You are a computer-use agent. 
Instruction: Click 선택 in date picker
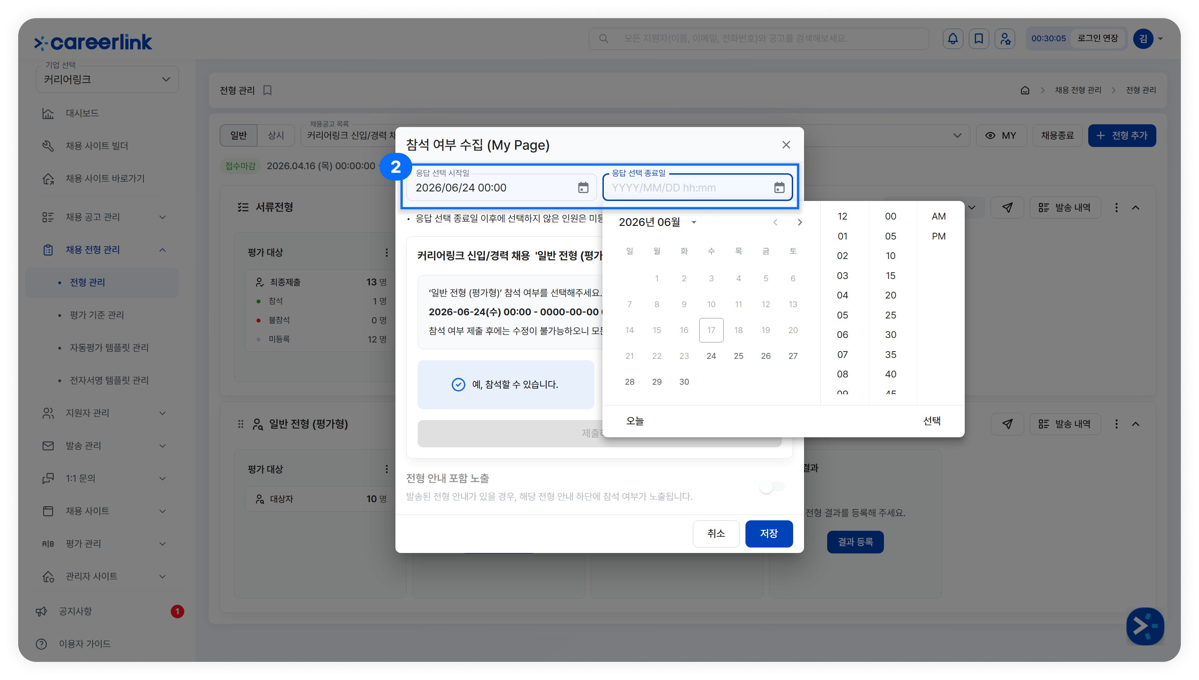point(932,421)
